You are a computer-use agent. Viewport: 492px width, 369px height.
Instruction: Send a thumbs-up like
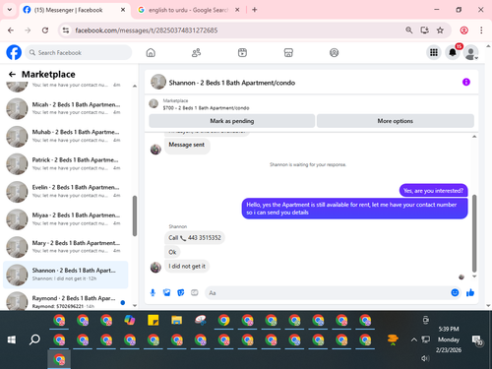coord(470,292)
